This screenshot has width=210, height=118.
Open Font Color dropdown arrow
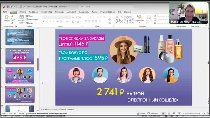(x=81, y=21)
